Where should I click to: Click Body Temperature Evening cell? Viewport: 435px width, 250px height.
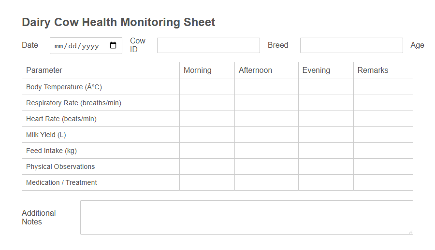326,87
